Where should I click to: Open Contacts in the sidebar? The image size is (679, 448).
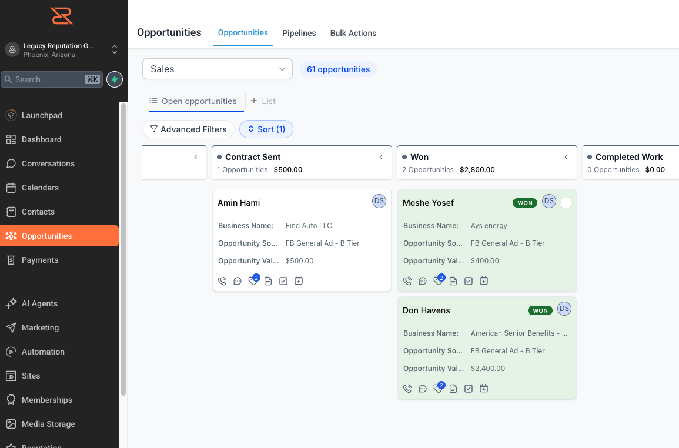coord(59,212)
